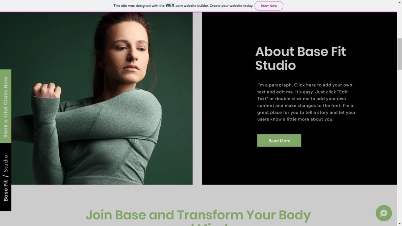This screenshot has width=402, height=226.
Task: Open the chat bubble widget
Action: [x=384, y=213]
